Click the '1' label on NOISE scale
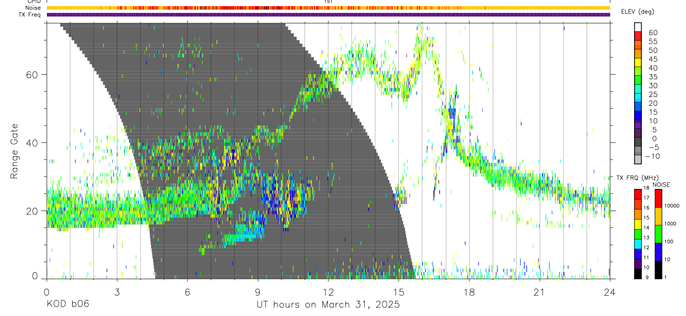 (x=666, y=278)
